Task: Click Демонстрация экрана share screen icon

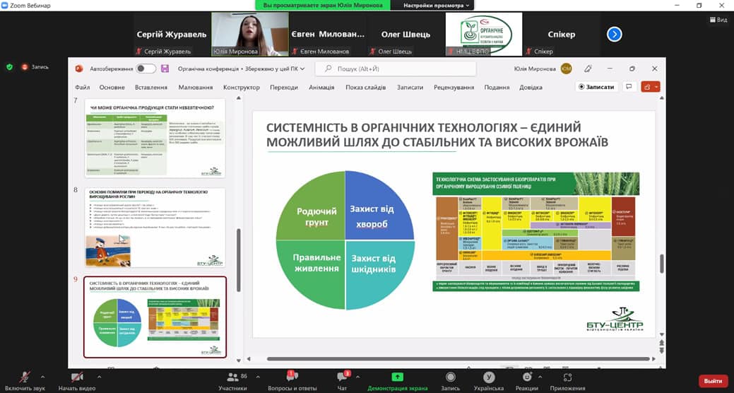Action: (x=397, y=377)
